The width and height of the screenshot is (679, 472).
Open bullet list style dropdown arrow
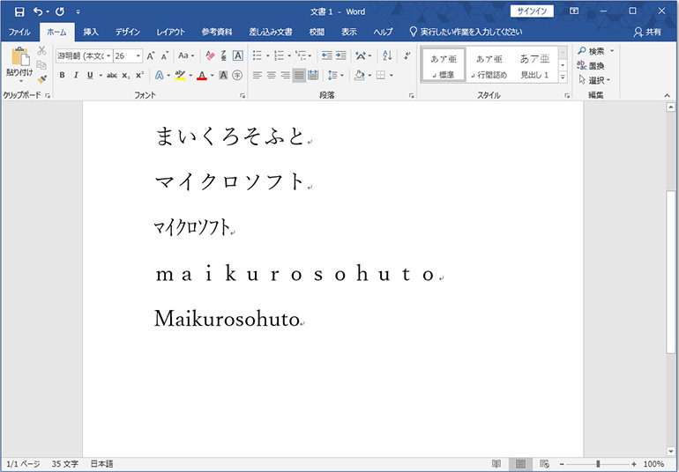[x=267, y=55]
